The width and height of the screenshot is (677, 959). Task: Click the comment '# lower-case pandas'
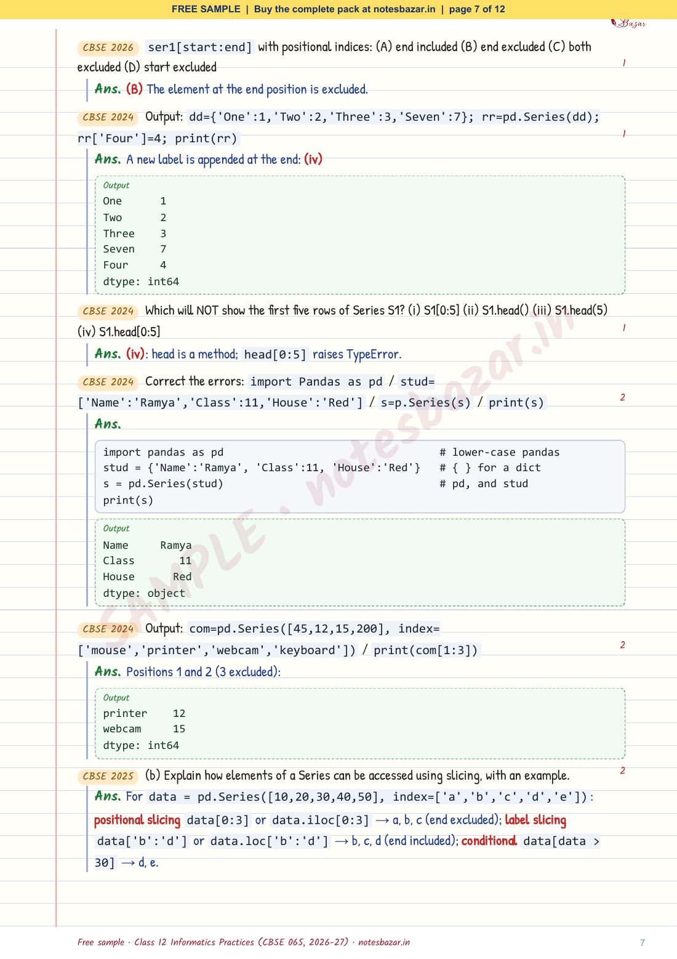(500, 452)
